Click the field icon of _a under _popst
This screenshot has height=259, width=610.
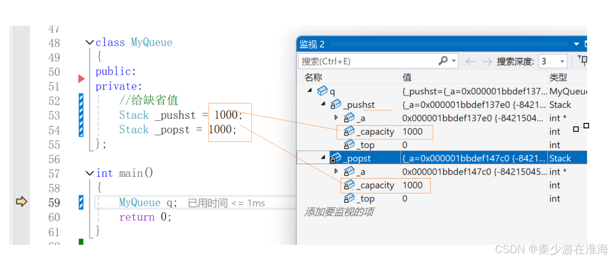pyautogui.click(x=349, y=172)
